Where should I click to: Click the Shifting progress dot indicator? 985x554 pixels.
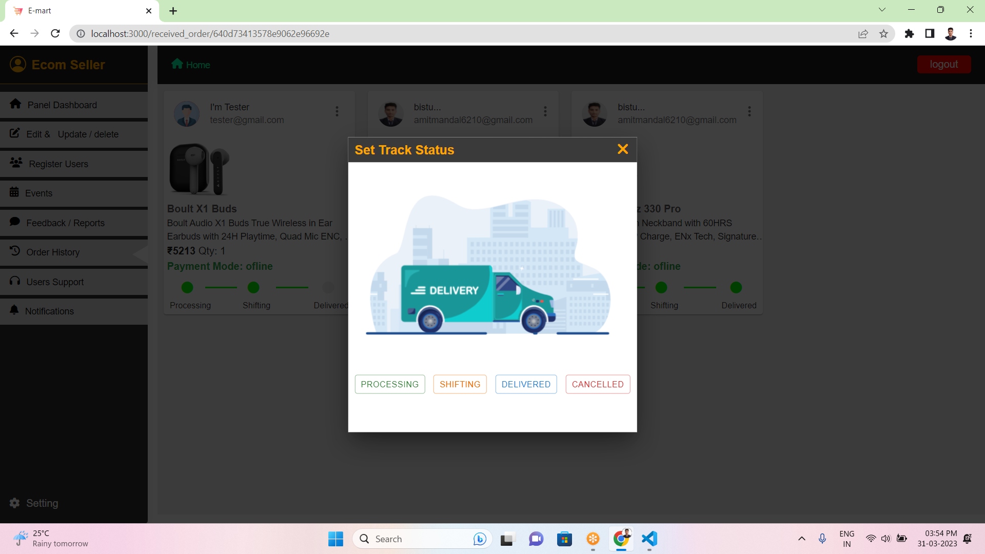pos(254,287)
